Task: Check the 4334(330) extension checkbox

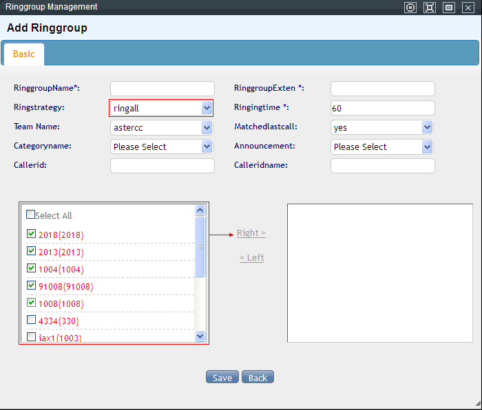Action: [31, 320]
